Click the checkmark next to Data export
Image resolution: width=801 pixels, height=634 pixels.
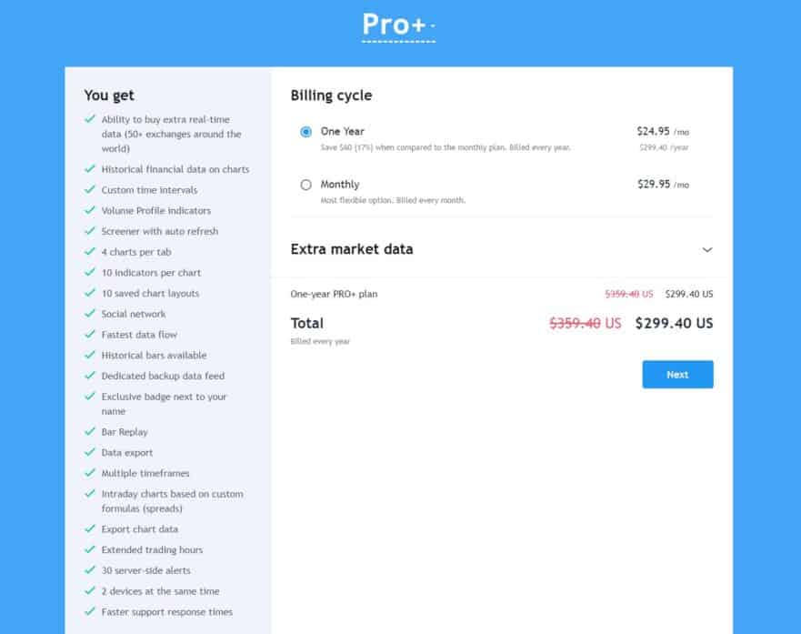(90, 452)
